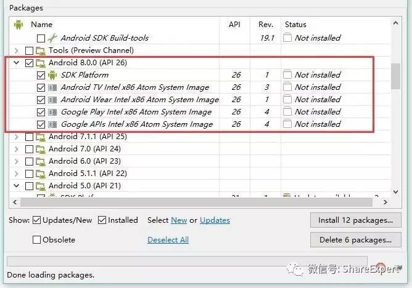
Task: Click the vertical scrollbar thumb of package list
Action: pyautogui.click(x=395, y=76)
